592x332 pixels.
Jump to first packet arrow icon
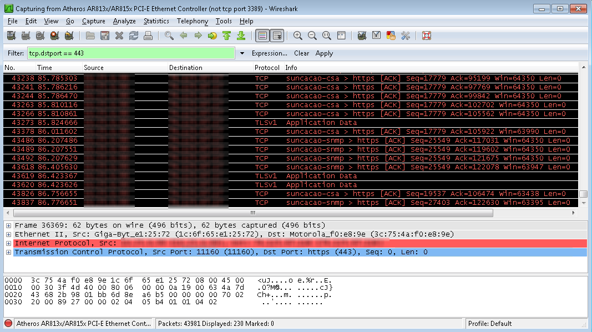[226, 36]
